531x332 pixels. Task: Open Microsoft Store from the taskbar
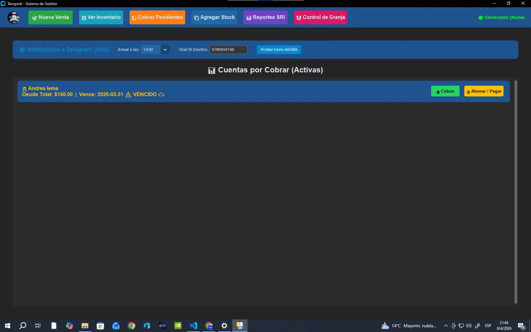tap(100, 326)
